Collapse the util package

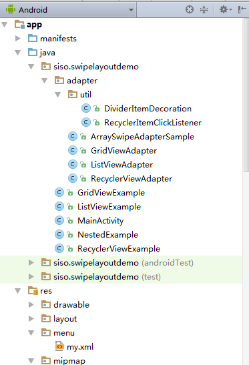pyautogui.click(x=58, y=95)
